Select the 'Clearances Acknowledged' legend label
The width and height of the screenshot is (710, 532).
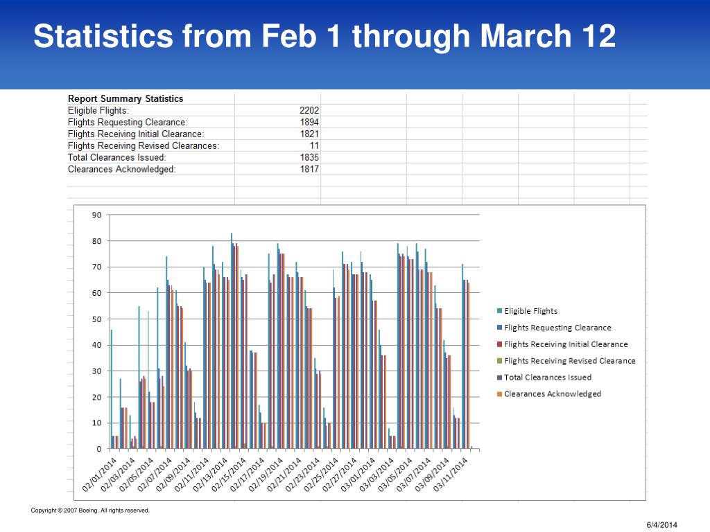(x=553, y=394)
